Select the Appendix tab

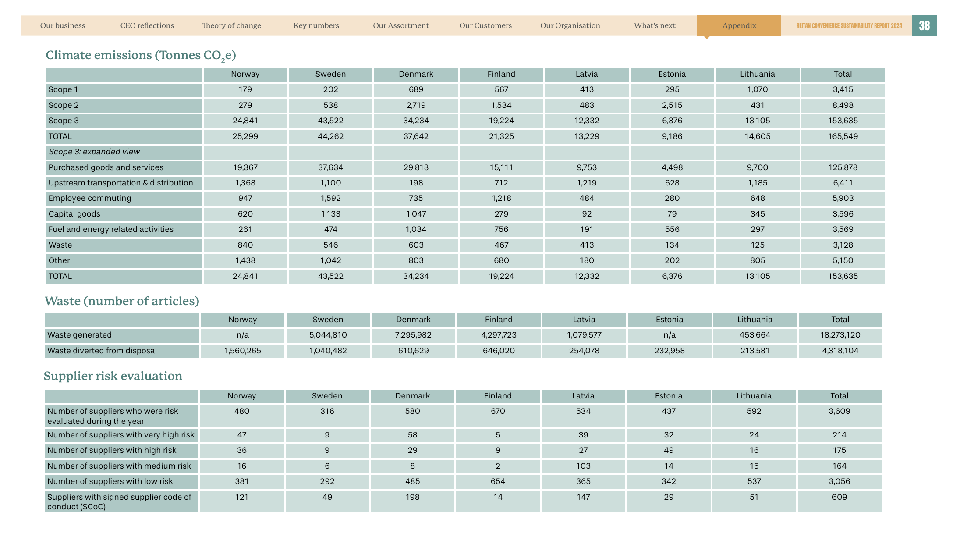pyautogui.click(x=739, y=25)
